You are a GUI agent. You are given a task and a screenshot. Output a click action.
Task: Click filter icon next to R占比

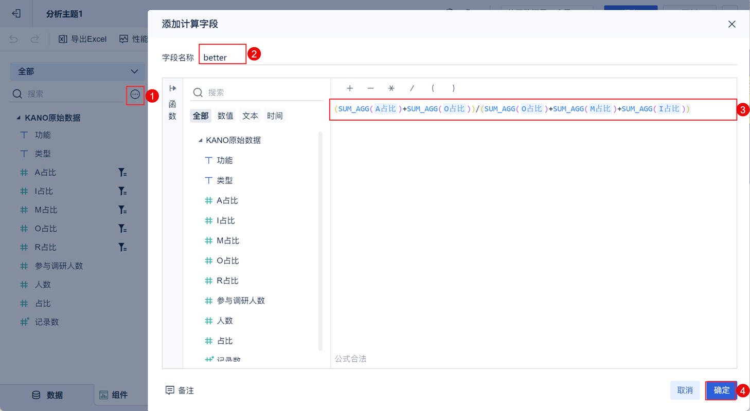pos(122,247)
